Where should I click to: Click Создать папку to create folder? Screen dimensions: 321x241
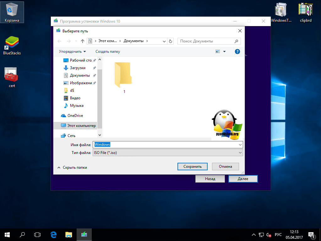click(x=108, y=52)
